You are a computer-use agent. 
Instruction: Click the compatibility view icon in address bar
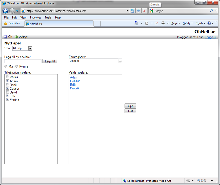(x=133, y=11)
